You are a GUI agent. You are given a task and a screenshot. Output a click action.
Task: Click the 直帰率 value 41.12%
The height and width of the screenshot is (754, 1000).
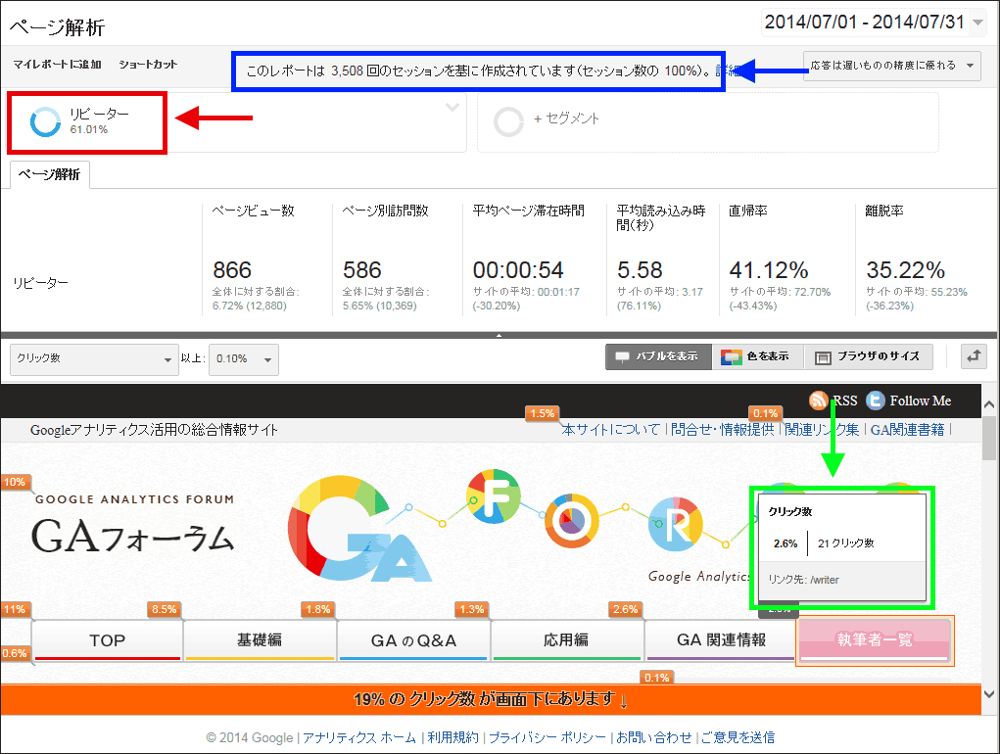click(x=769, y=270)
